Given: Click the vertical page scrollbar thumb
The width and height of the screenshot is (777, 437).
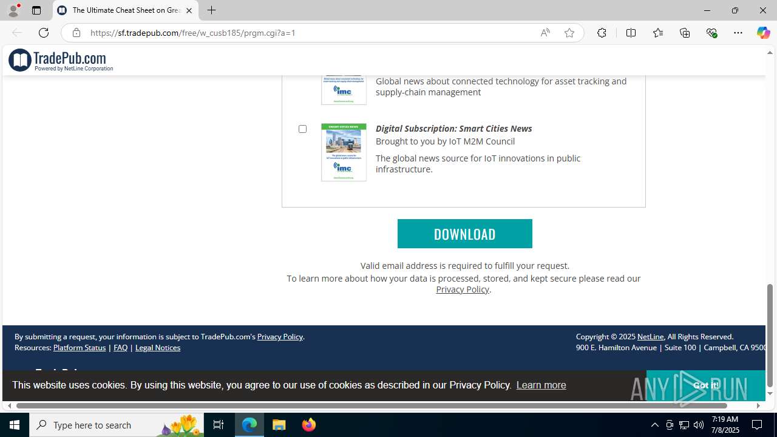Looking at the screenshot, I should pyautogui.click(x=770, y=335).
